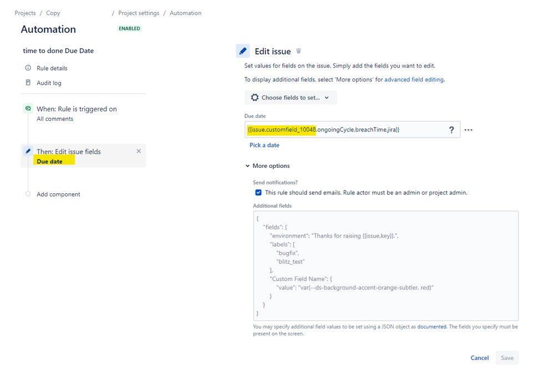554x375 pixels.
Task: Click the Additional fields label
Action: point(272,206)
